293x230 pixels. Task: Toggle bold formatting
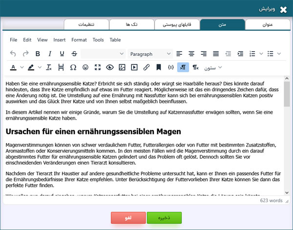click(38, 54)
